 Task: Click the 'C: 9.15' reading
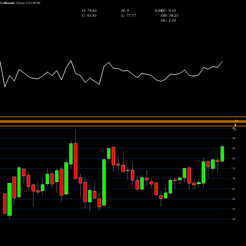pyautogui.click(x=169, y=11)
